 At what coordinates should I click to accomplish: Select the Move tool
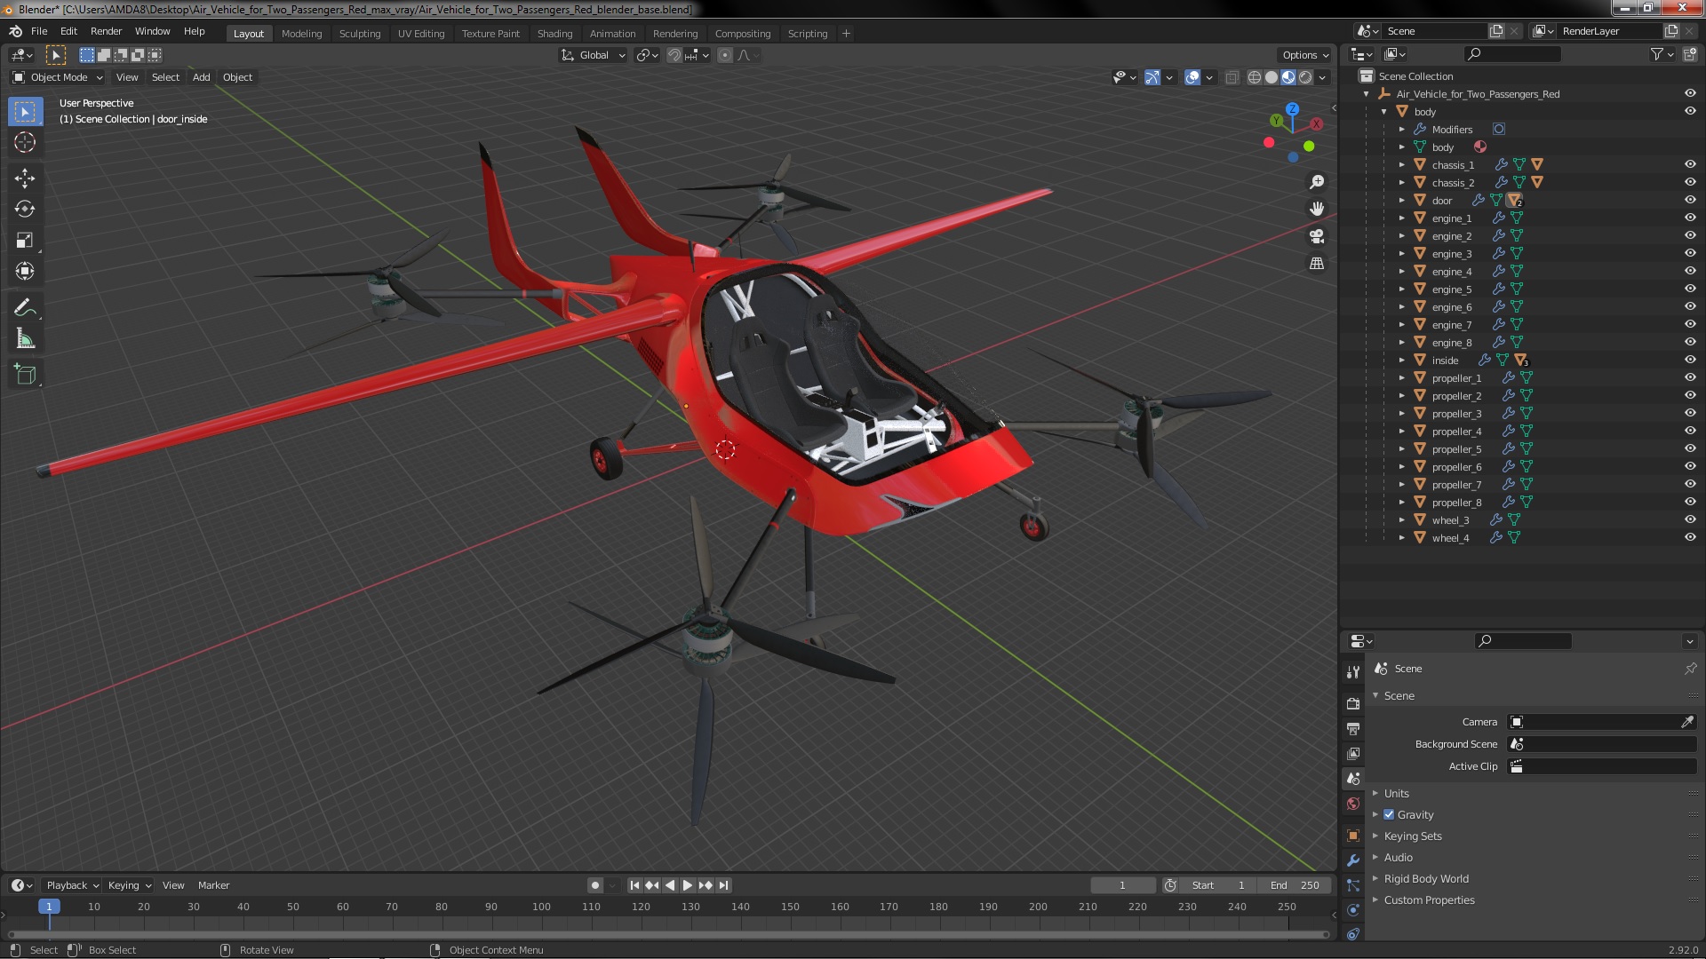click(x=25, y=178)
